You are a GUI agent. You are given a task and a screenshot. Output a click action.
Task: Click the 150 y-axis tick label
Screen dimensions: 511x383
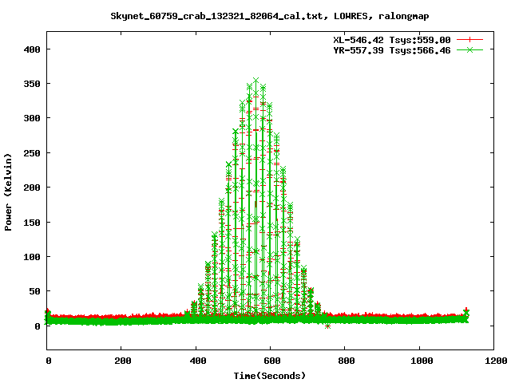point(32,223)
